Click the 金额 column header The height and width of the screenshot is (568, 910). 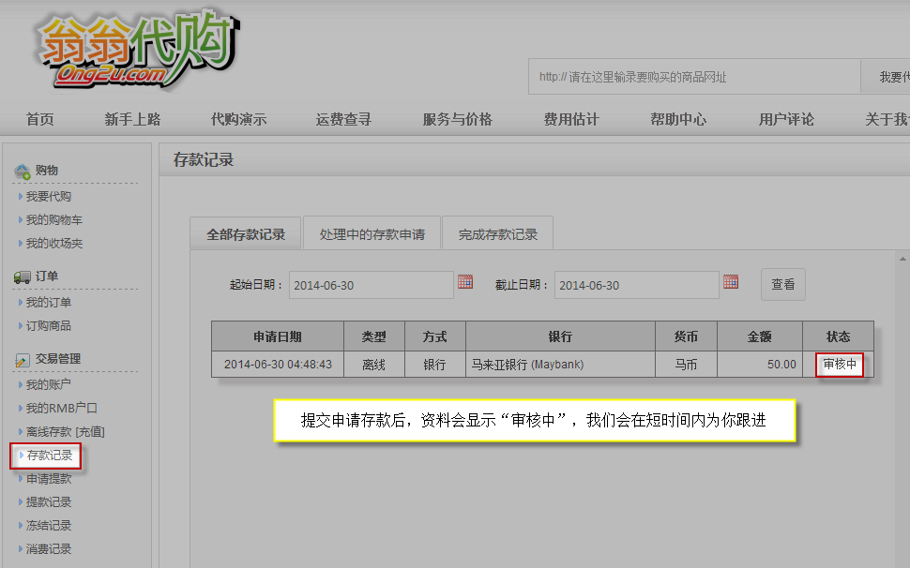(x=760, y=336)
